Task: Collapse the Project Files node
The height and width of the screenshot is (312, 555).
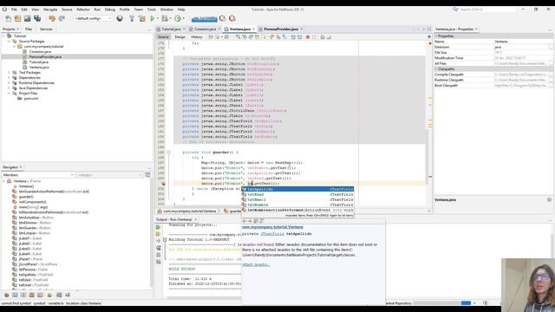Action: click(9, 94)
